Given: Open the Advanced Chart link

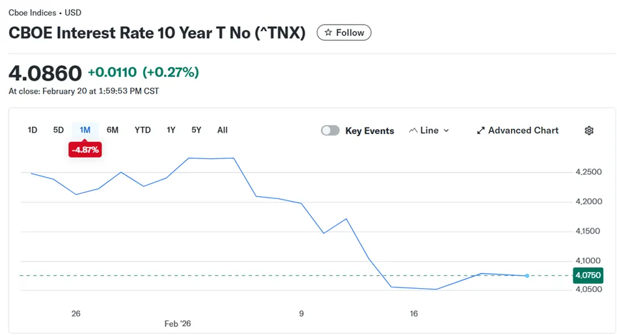Looking at the screenshot, I should click(x=523, y=131).
